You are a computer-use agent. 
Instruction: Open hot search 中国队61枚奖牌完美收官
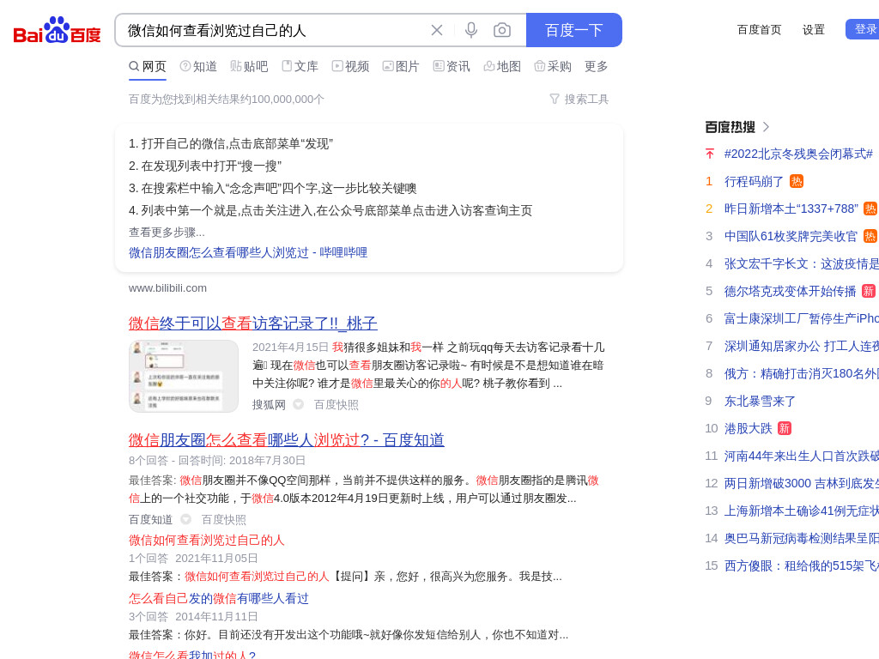coord(791,237)
